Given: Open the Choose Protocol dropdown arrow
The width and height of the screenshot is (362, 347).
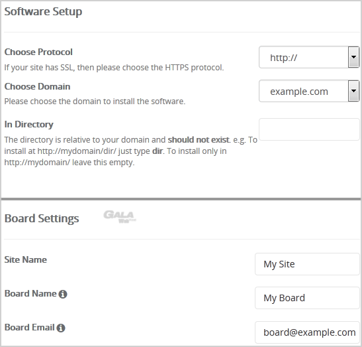Looking at the screenshot, I should (x=353, y=57).
